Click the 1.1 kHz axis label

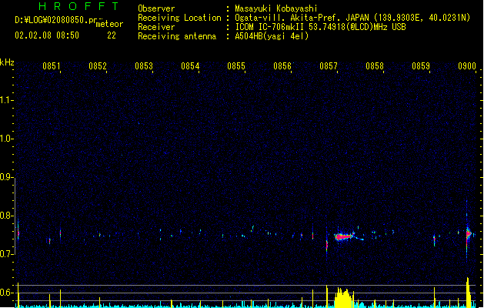tap(5, 100)
